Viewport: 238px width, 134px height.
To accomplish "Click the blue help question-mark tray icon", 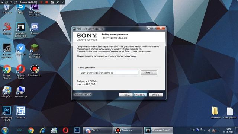I will 197,130.
